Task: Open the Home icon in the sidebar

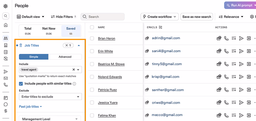Action: 5,25
